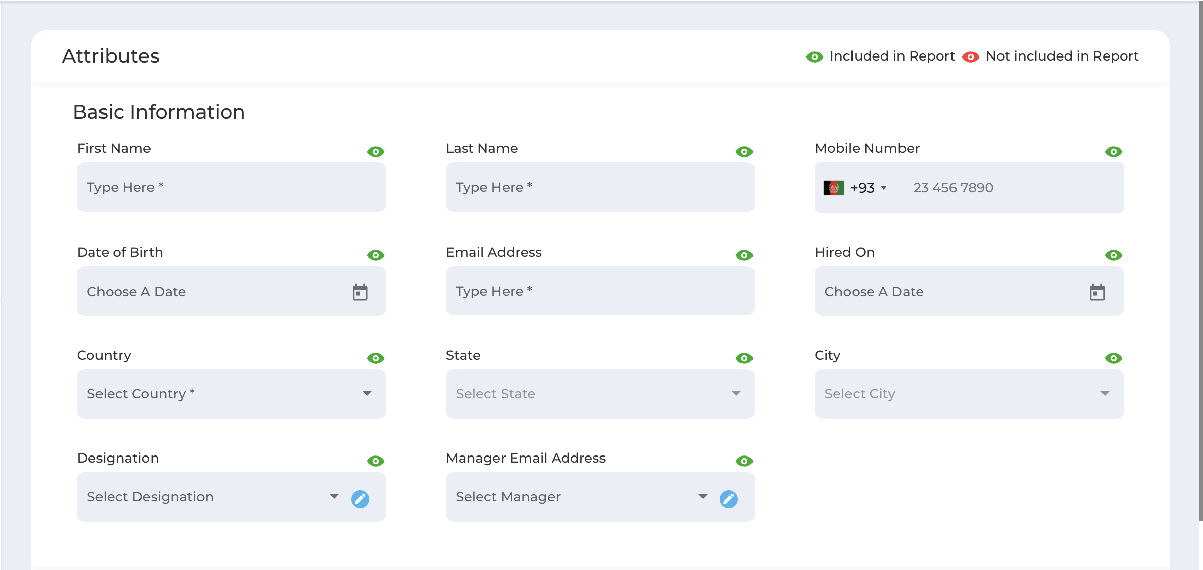The width and height of the screenshot is (1203, 570).
Task: Open the Hired On calendar icon
Action: [1097, 292]
